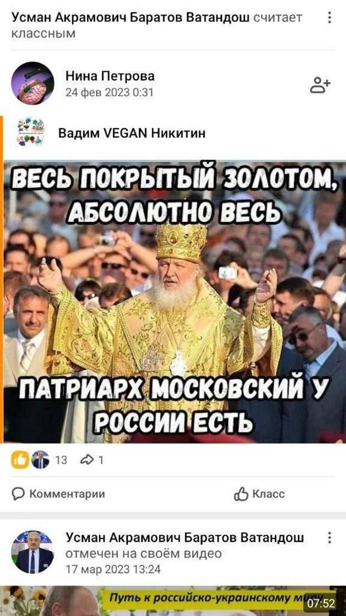Screen dimensions: 346x616
Task: Open the Комментарии button
Action: tap(59, 494)
